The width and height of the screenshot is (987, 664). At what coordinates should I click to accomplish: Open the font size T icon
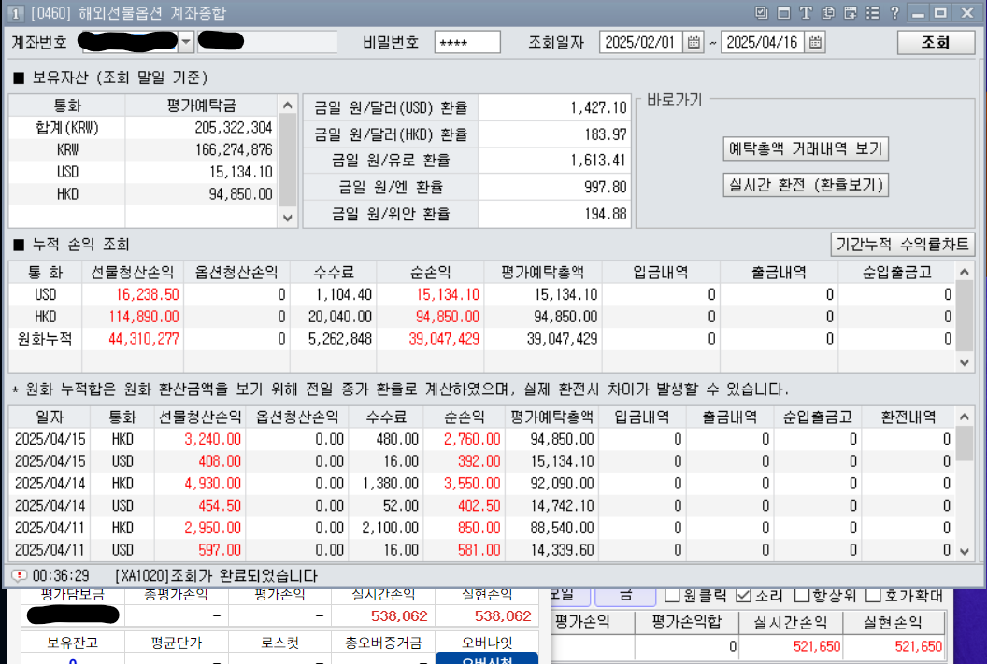coord(806,12)
